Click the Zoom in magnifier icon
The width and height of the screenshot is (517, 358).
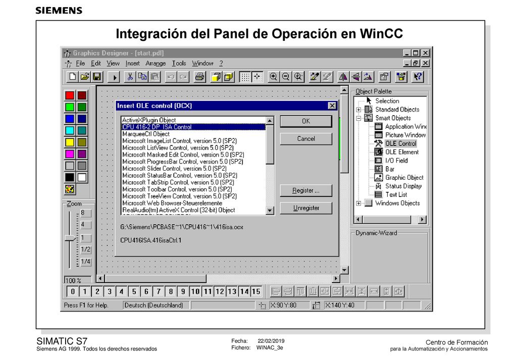click(273, 77)
